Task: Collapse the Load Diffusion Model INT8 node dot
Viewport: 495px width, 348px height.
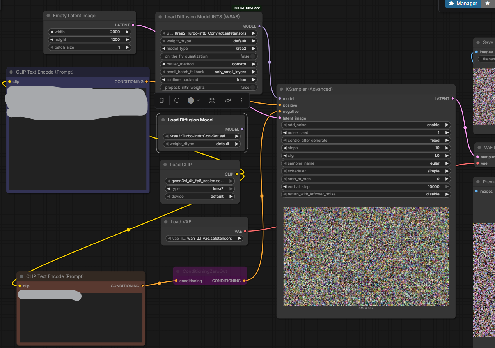Action: [160, 17]
